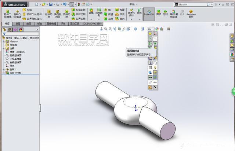The height and width of the screenshot is (151, 235).
Task: Choose the Draft (拔模) feature
Action: [109, 14]
